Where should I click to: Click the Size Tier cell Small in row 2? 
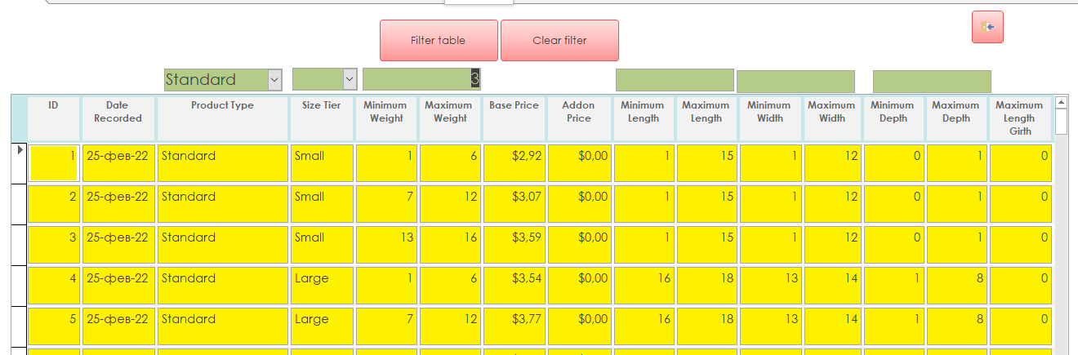(x=323, y=204)
